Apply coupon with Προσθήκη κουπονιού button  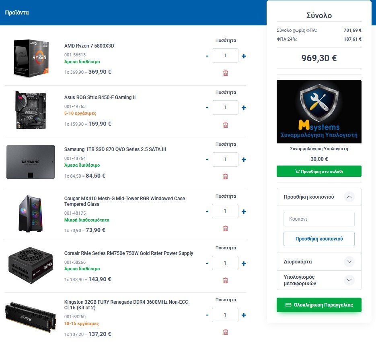(x=319, y=239)
